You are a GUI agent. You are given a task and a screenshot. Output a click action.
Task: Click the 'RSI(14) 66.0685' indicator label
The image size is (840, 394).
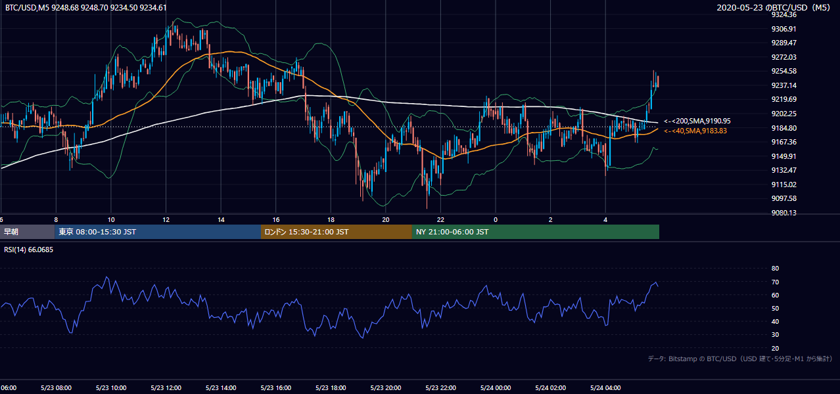[x=29, y=250]
